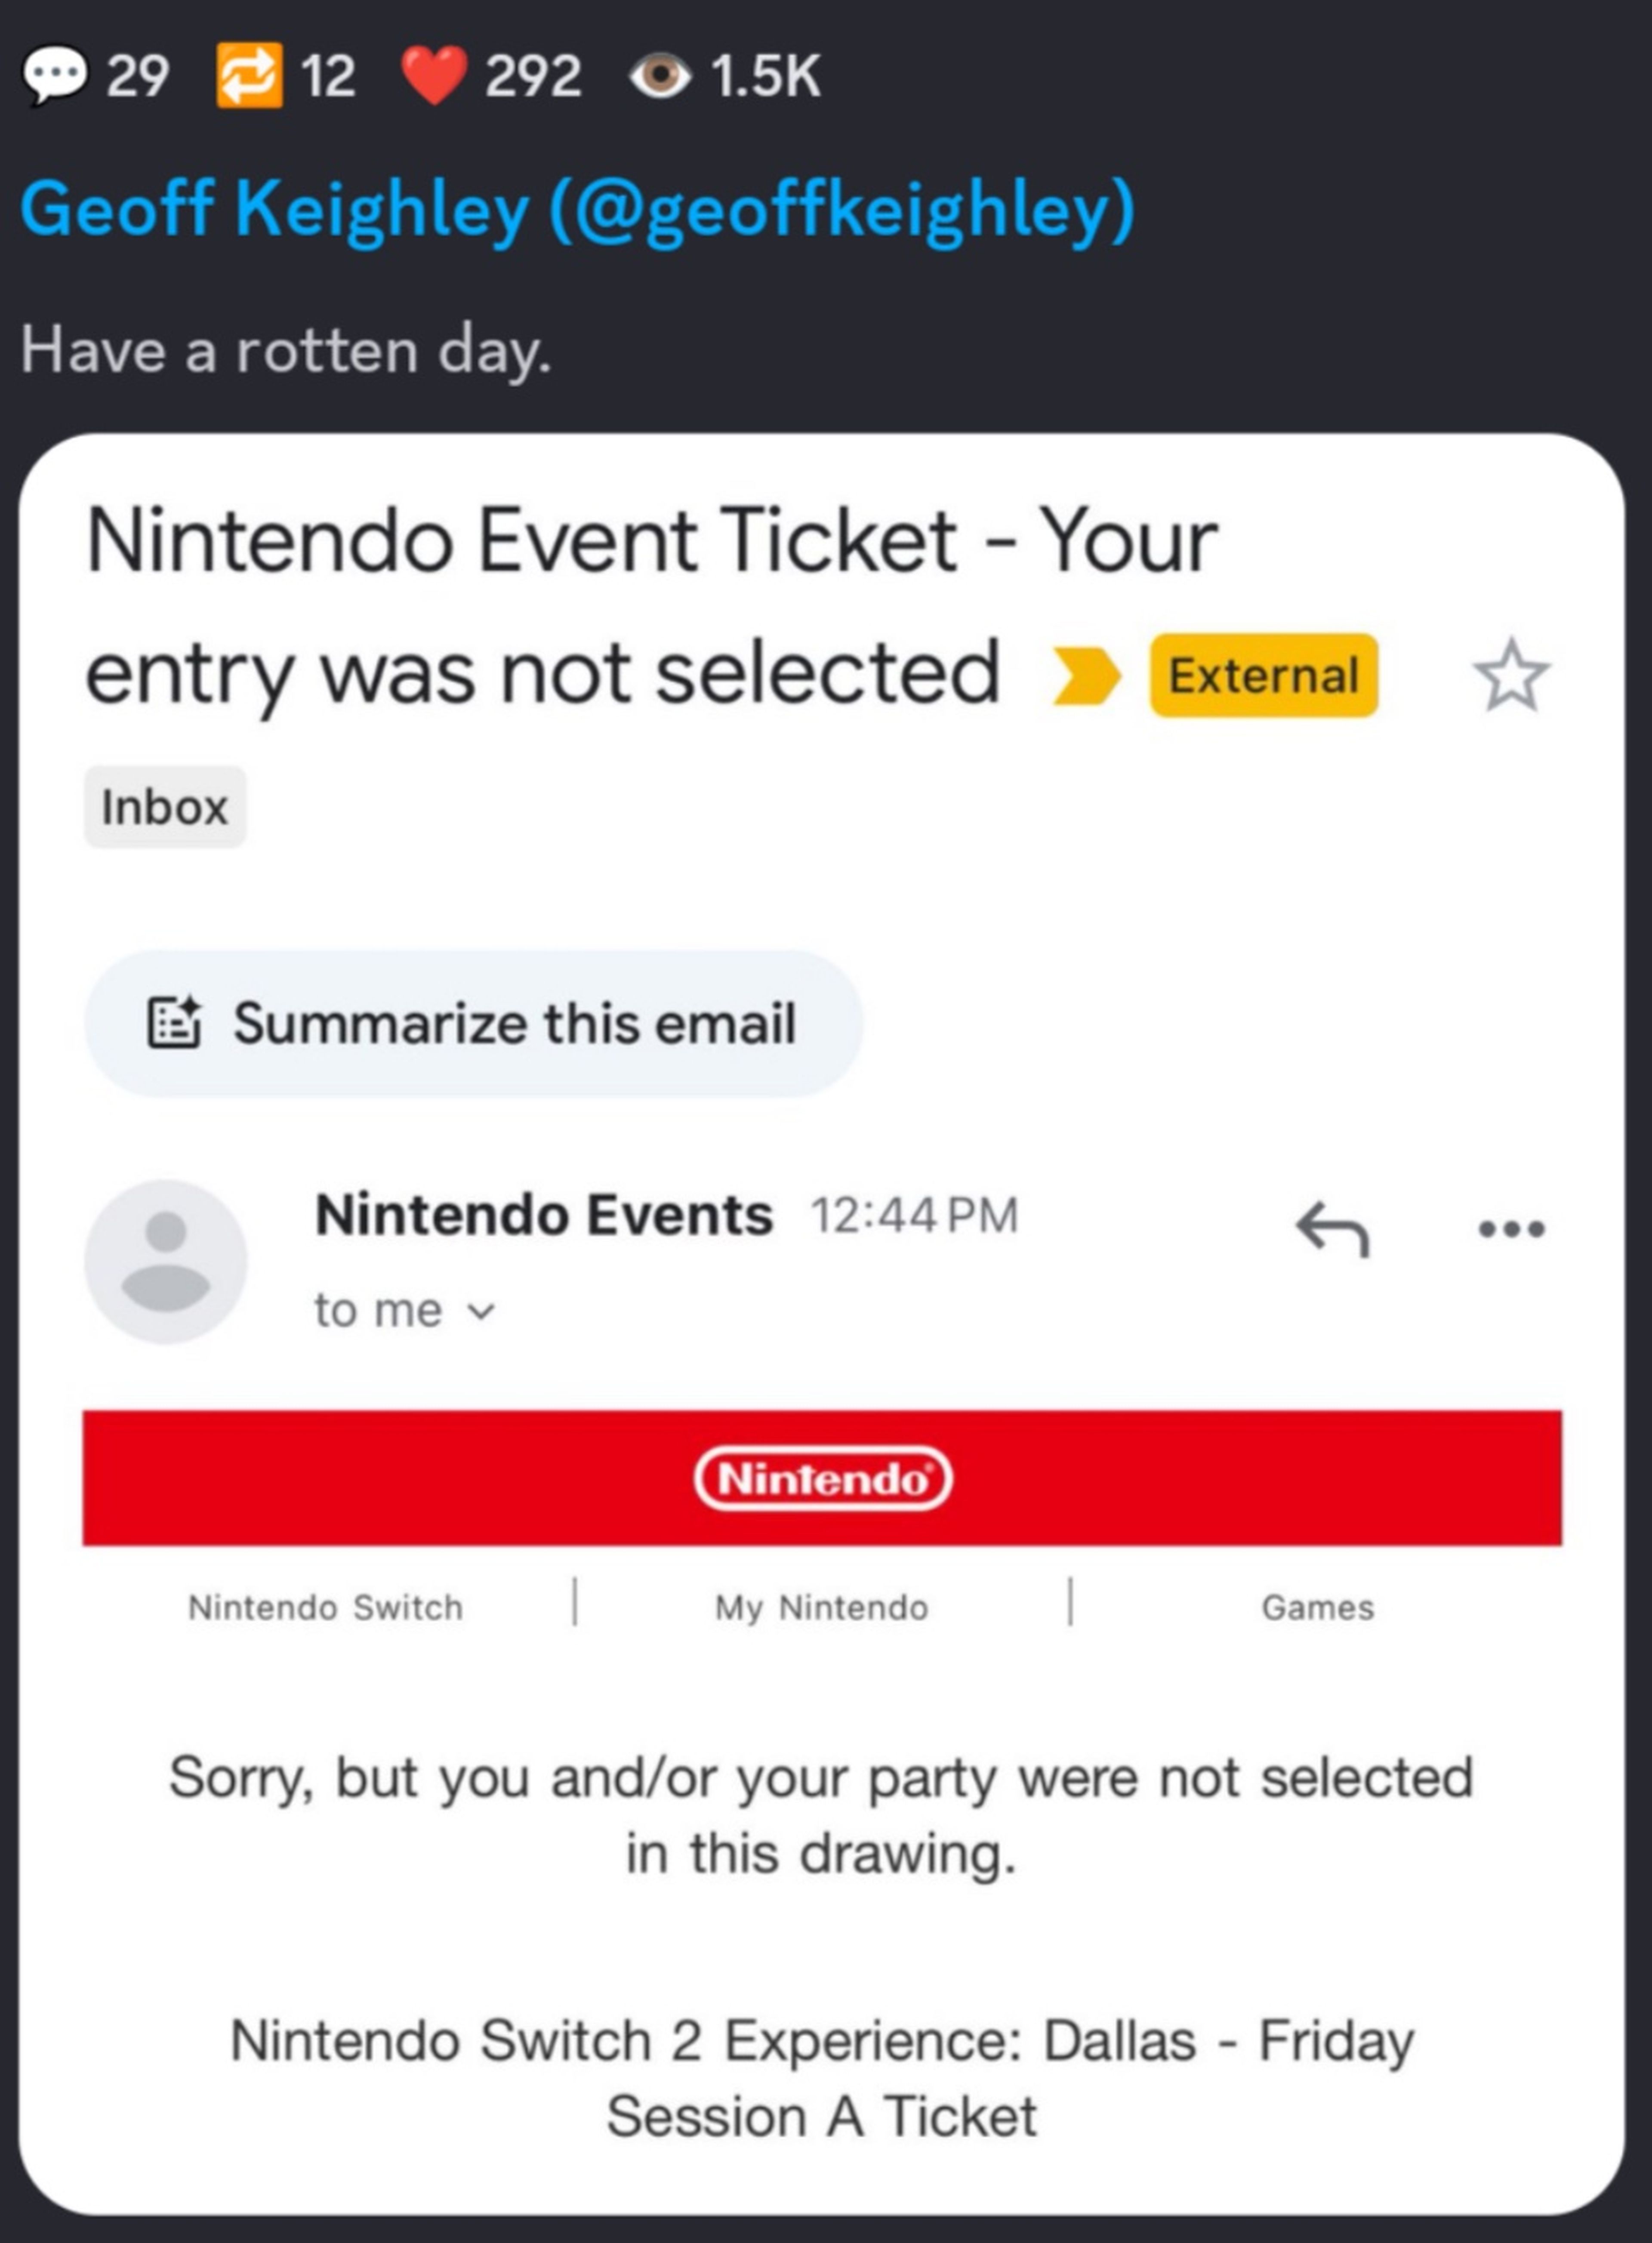1652x2243 pixels.
Task: Click the yellow importance marker arrow
Action: click(x=1086, y=676)
